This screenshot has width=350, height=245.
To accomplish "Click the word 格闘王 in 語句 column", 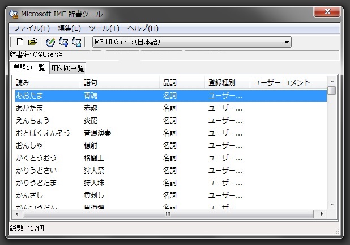I will pyautogui.click(x=94, y=158).
